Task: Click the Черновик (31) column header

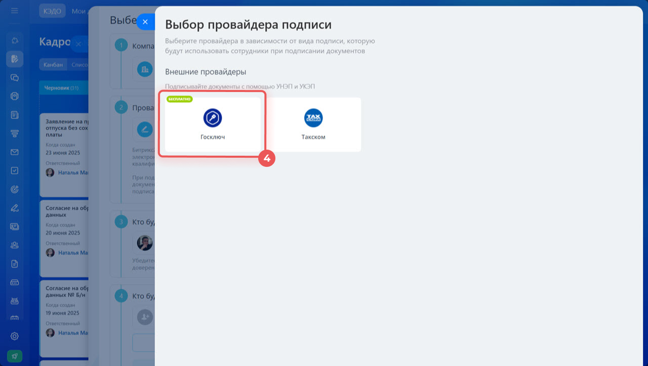Action: (64, 88)
